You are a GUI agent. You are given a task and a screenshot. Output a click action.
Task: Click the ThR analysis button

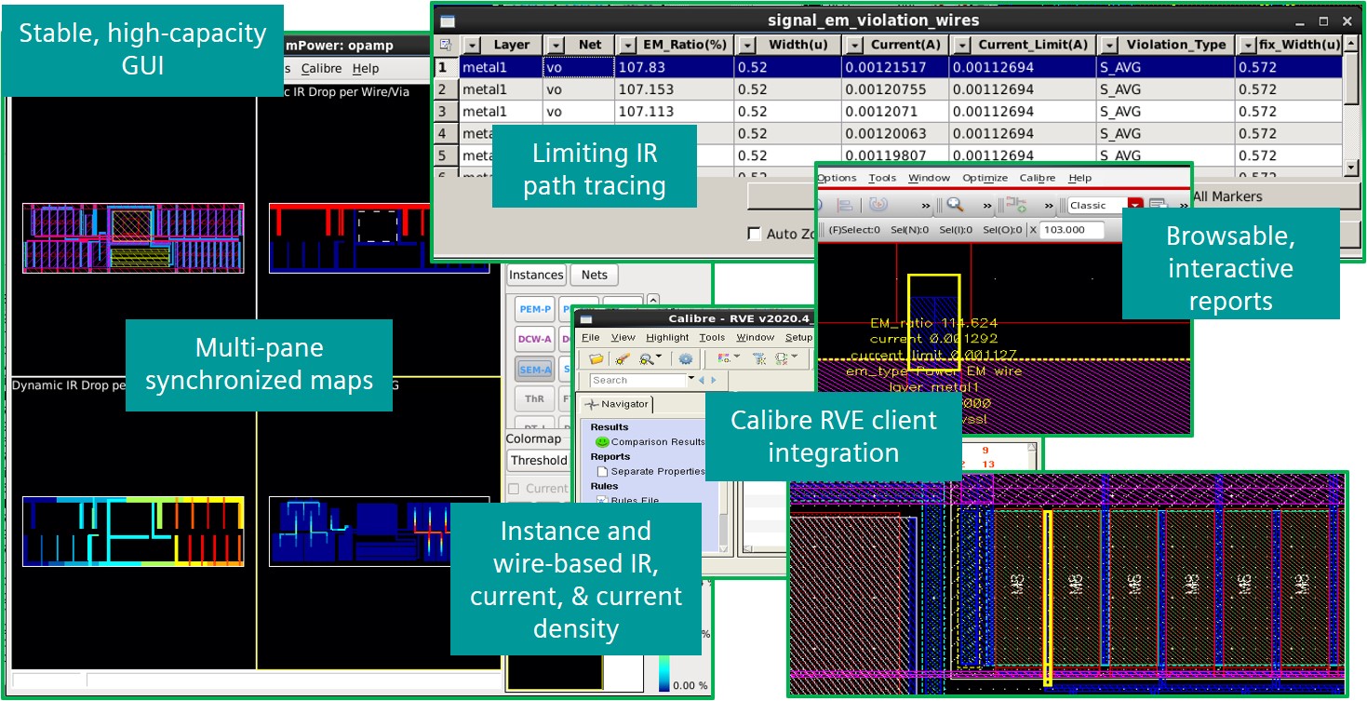pyautogui.click(x=535, y=399)
